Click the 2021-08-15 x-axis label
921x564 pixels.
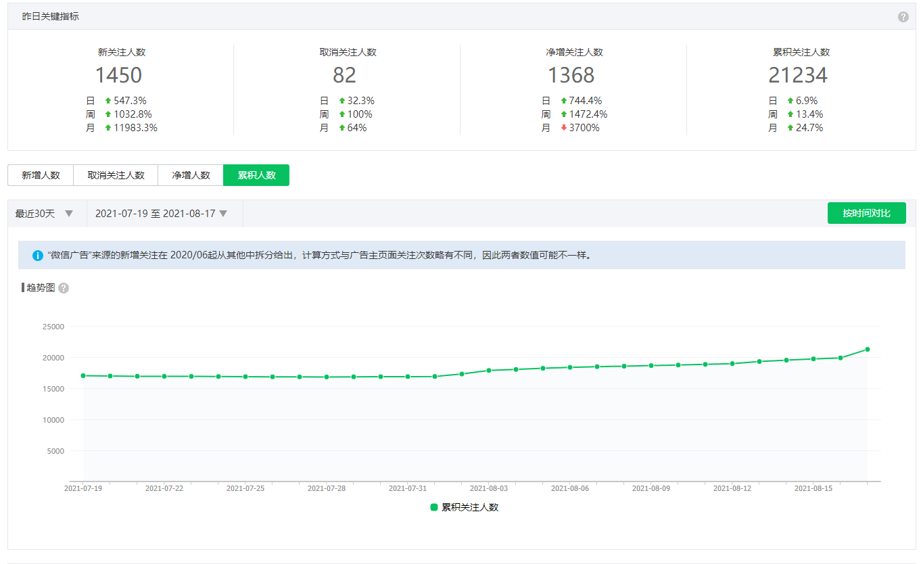[813, 488]
